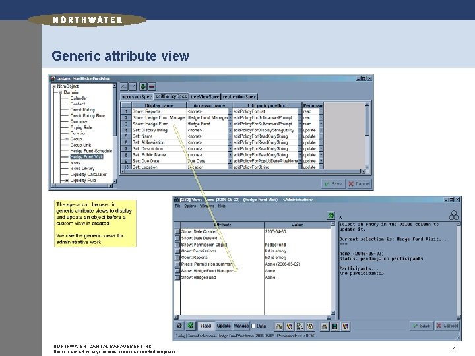This screenshot has width=475, height=356.
Task: Open the Windows menu
Action: [x=207, y=206]
